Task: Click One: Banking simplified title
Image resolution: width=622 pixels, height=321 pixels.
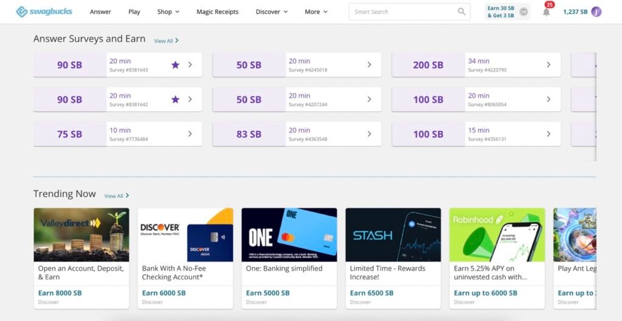Action: 284,268
